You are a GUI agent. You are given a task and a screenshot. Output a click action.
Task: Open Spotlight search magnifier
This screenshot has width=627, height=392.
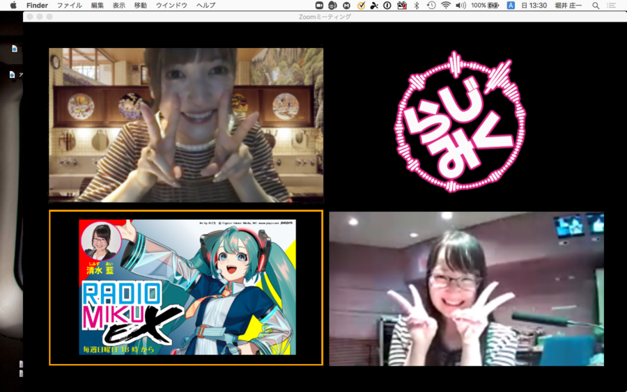point(596,5)
